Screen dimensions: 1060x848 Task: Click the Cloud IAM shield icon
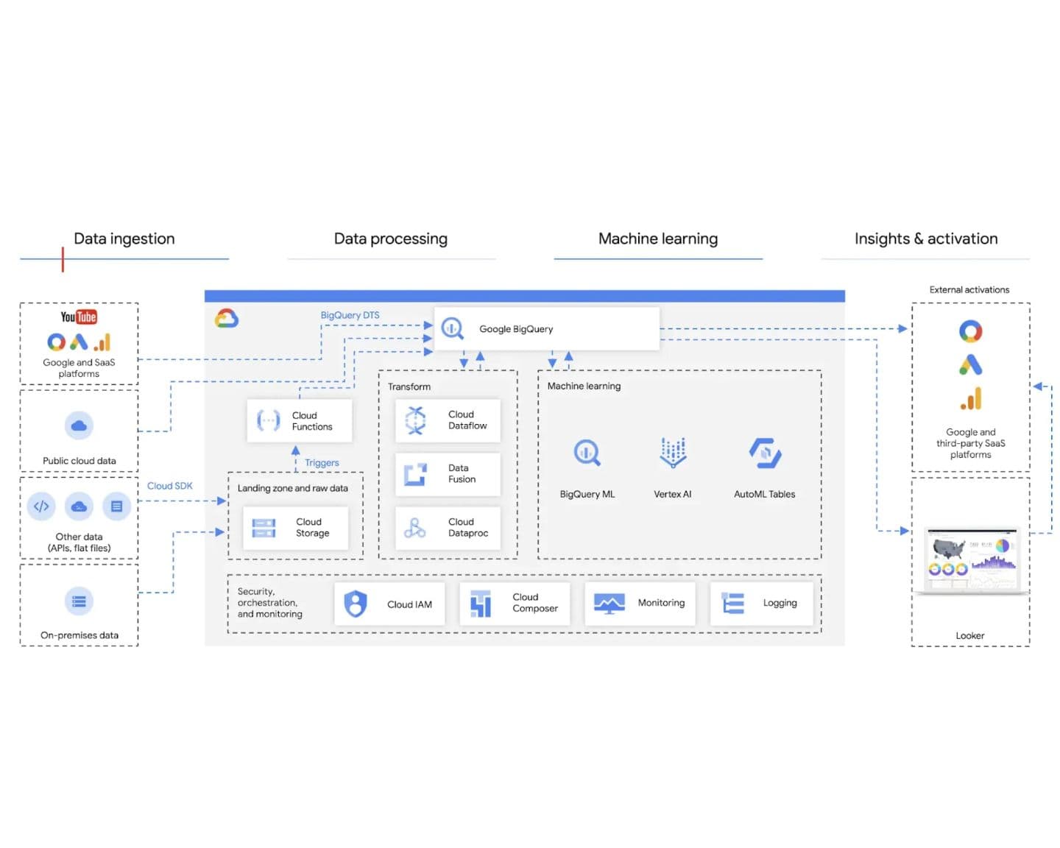(x=356, y=604)
